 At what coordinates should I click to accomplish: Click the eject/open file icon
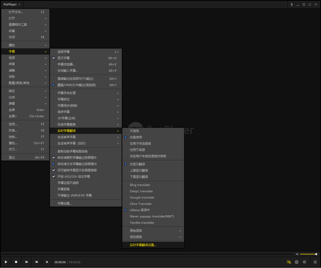point(47,262)
